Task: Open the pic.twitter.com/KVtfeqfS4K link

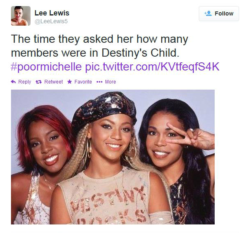Action: tap(152, 67)
